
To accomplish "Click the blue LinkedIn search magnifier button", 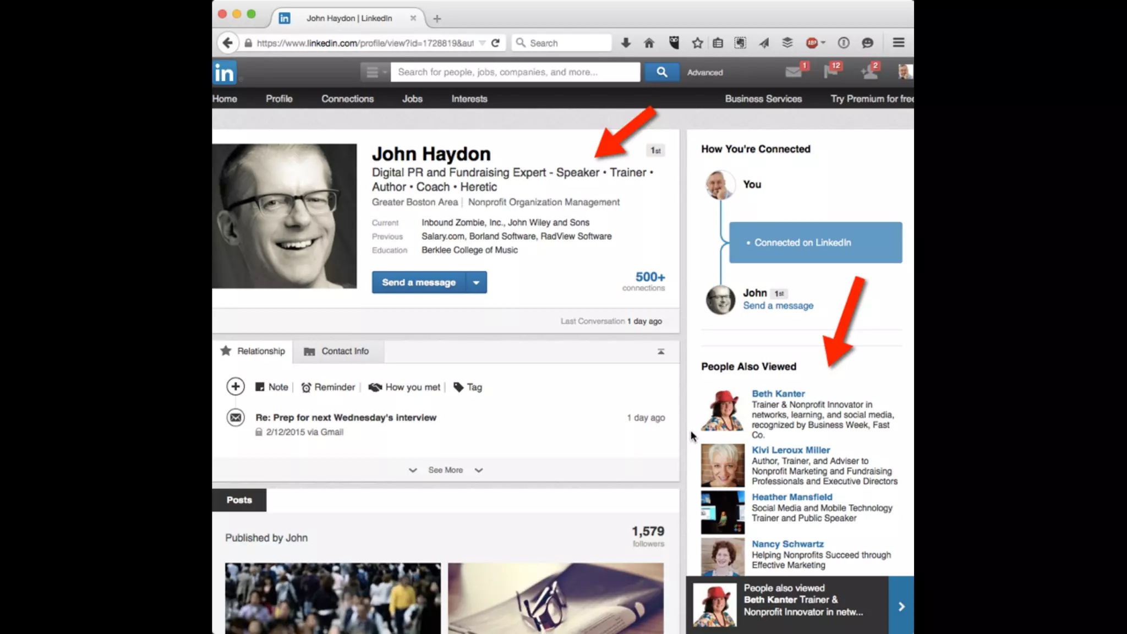I will (x=662, y=72).
